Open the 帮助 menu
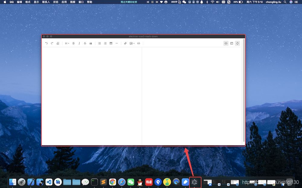The height and width of the screenshot is (188, 302). click(x=90, y=2)
